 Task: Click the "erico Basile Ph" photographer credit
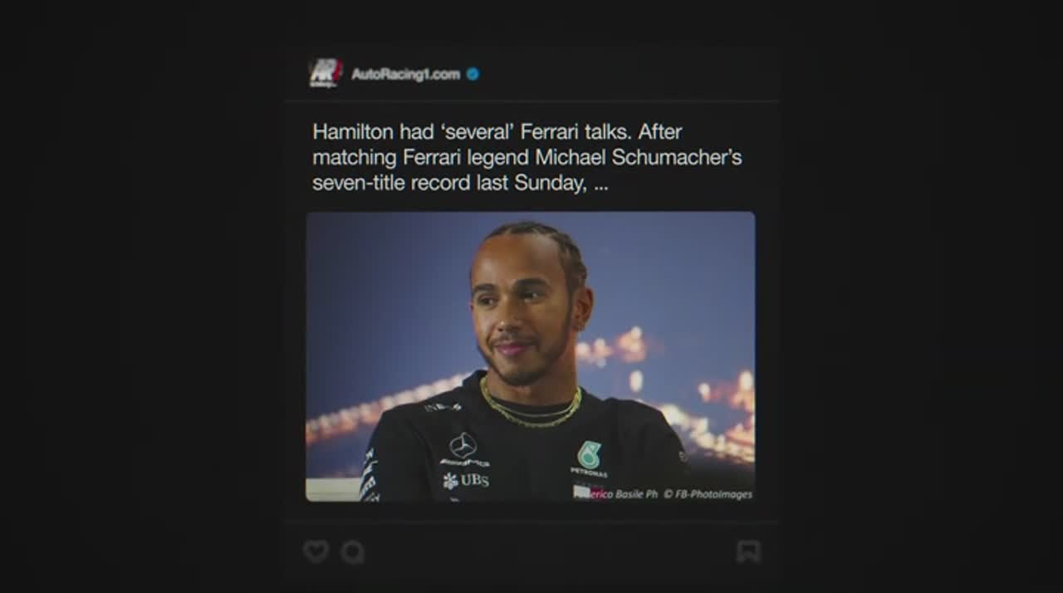tap(624, 494)
